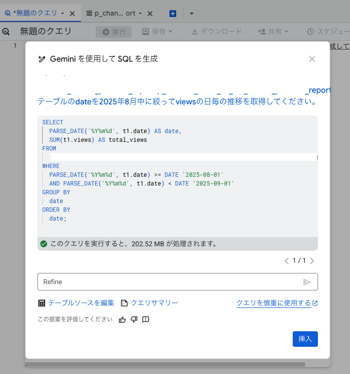Open the 共有 share dropdown
The image size is (350, 374).
click(273, 32)
